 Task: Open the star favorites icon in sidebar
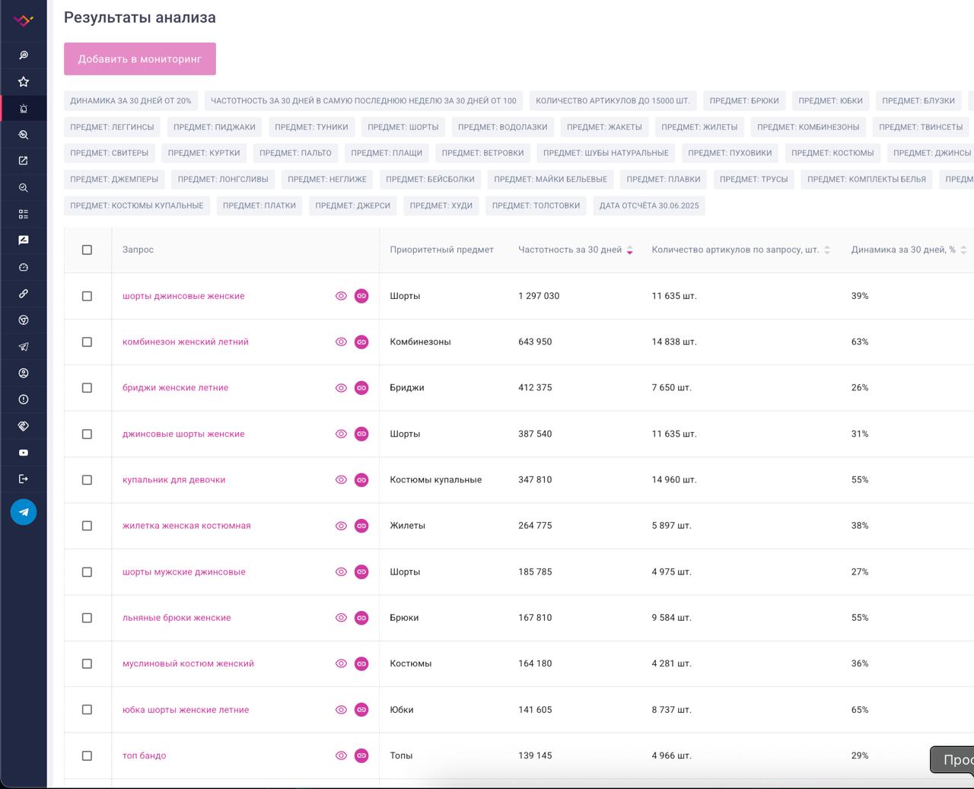pyautogui.click(x=24, y=81)
